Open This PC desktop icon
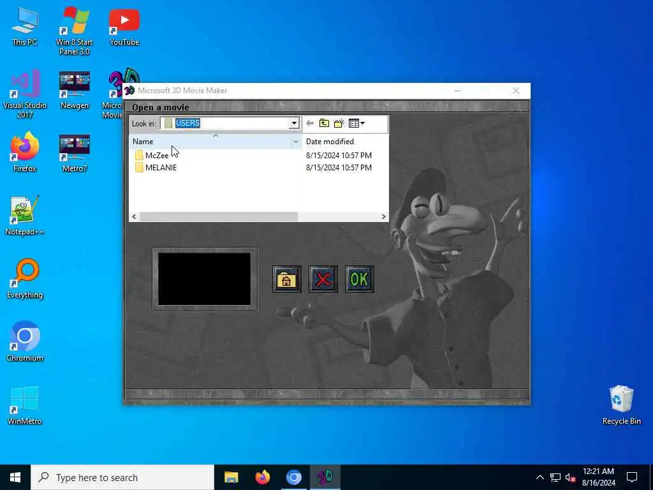The width and height of the screenshot is (653, 490). point(25,27)
